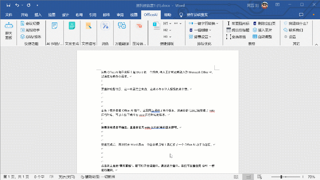Screen dimensions: 320x180
Task: Click the 会议纪要 meeting minutes tool
Action: tap(30, 23)
